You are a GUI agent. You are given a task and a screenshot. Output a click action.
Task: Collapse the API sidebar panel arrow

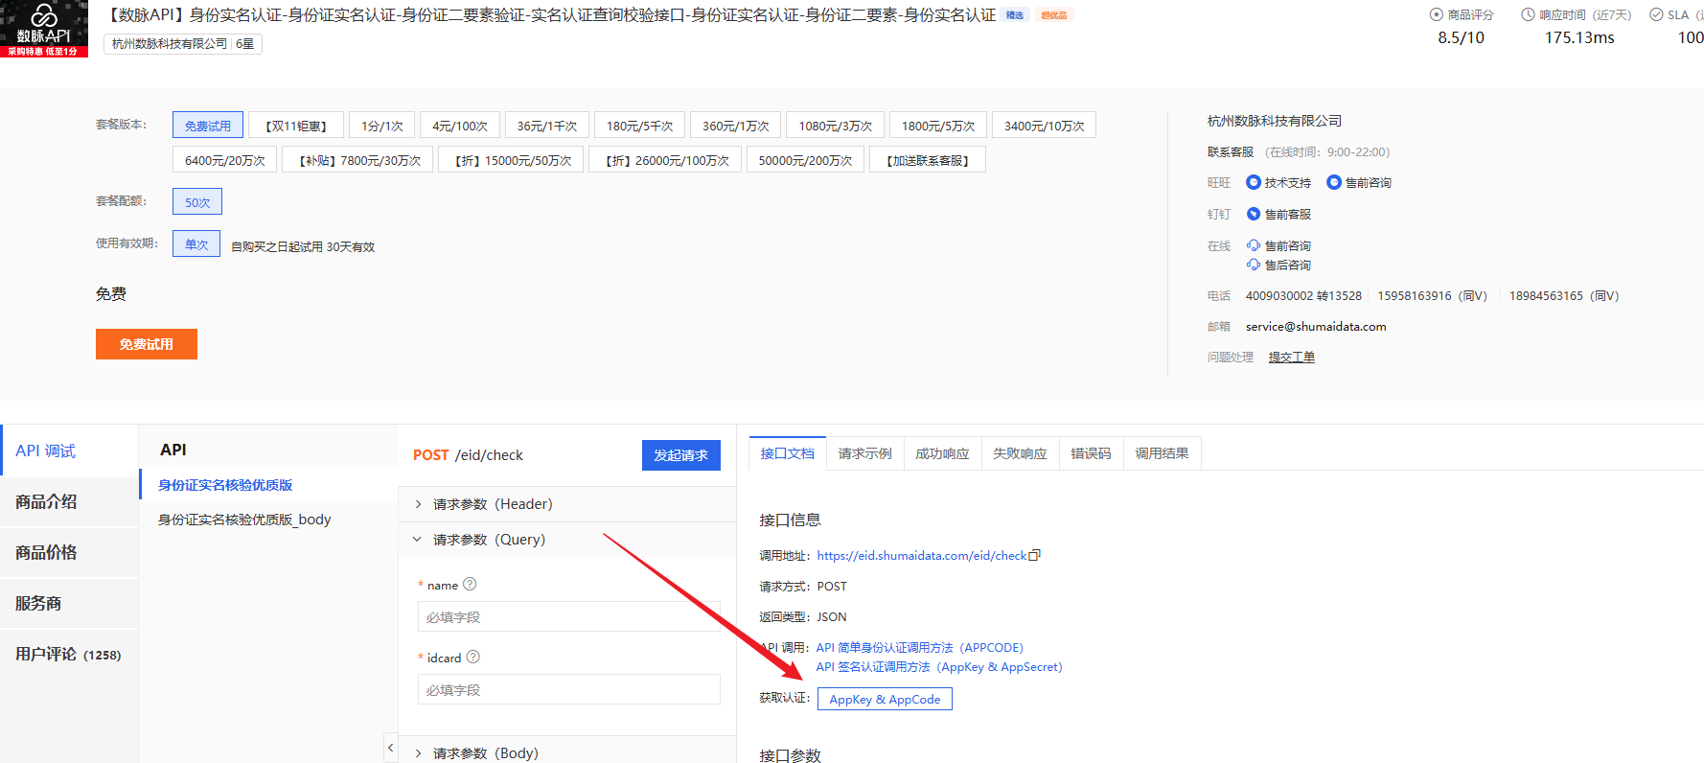pyautogui.click(x=390, y=747)
